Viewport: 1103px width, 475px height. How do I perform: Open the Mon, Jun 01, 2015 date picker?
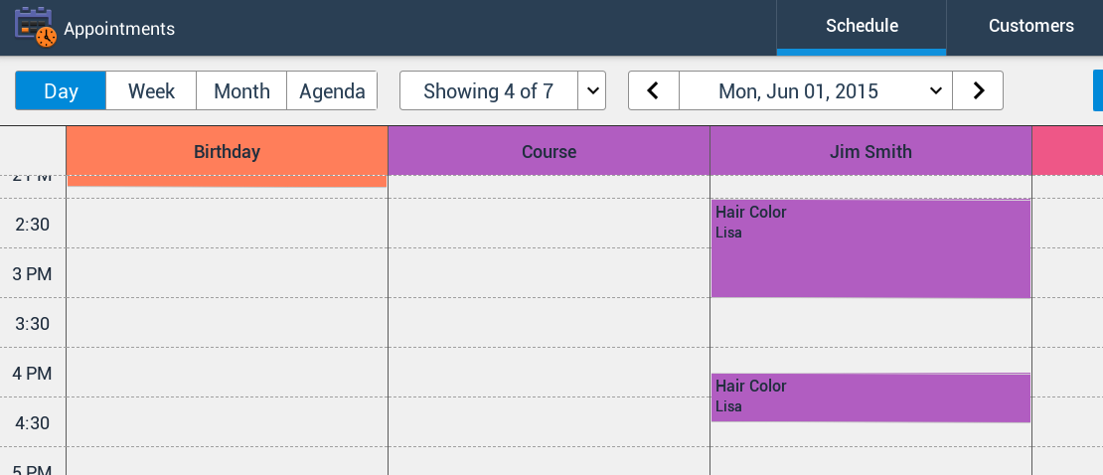pos(816,90)
